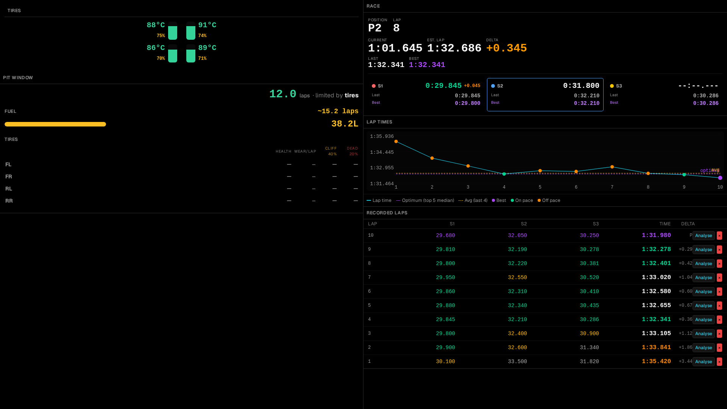This screenshot has height=409, width=727.
Task: Toggle the purple 'Best' legend entry
Action: click(x=499, y=200)
